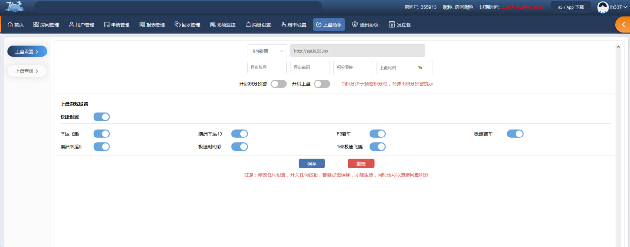
Task: Click the 首页 home icon
Action: (10, 25)
